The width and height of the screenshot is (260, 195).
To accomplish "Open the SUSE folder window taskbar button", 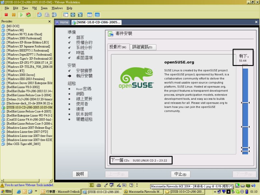I will [184, 192].
